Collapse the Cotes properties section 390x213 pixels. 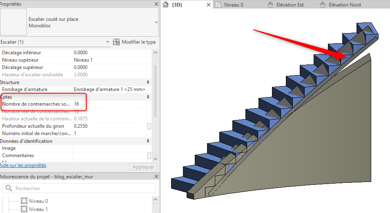[x=148, y=97]
